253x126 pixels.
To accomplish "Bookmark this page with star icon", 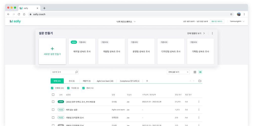I will (231, 14).
